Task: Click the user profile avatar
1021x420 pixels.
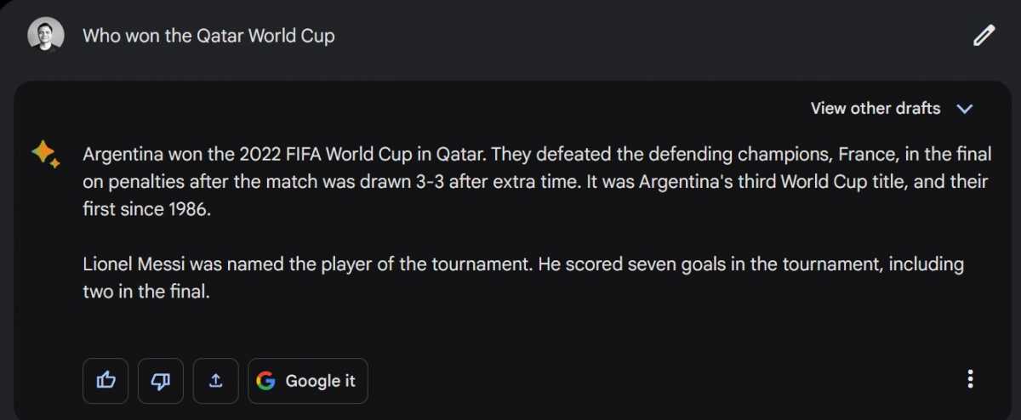Action: pyautogui.click(x=45, y=35)
